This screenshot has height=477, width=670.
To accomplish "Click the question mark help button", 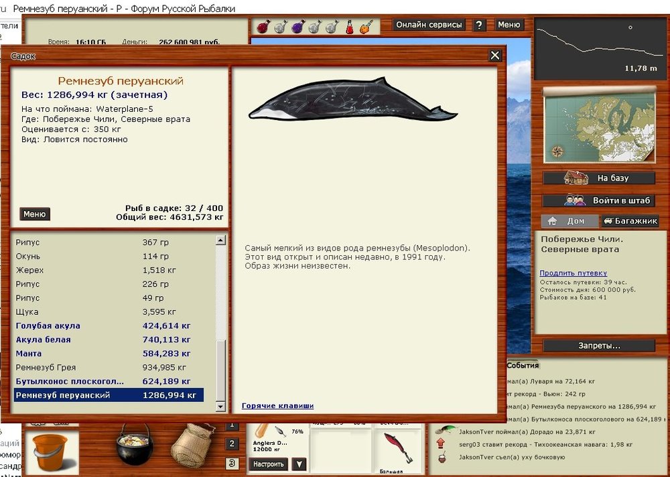I will point(479,25).
